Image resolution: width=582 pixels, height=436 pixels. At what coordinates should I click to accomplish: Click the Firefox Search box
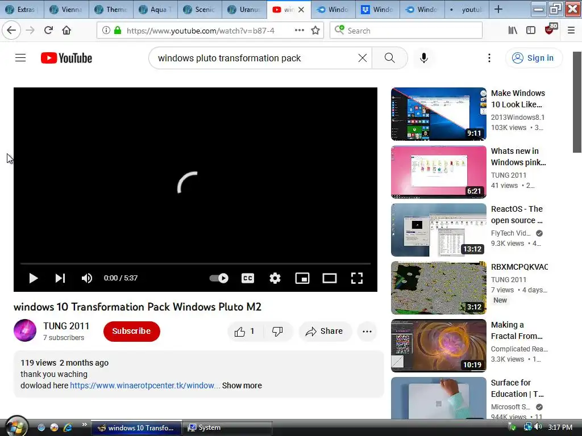pos(406,31)
